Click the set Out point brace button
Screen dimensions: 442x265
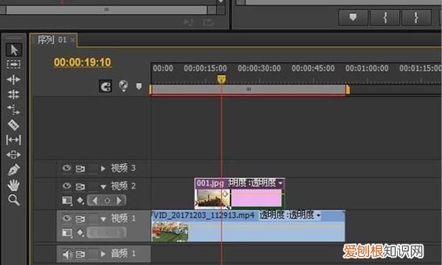click(x=416, y=18)
